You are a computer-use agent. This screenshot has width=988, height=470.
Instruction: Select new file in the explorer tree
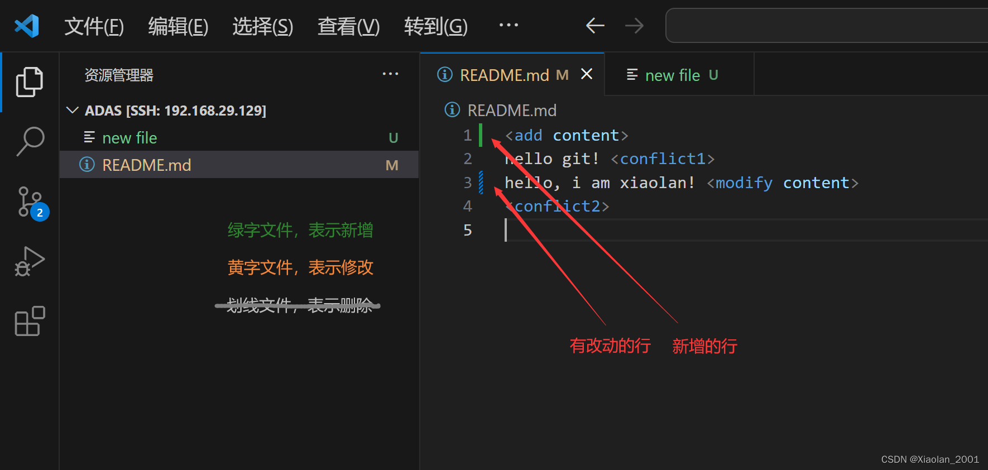(x=239, y=137)
